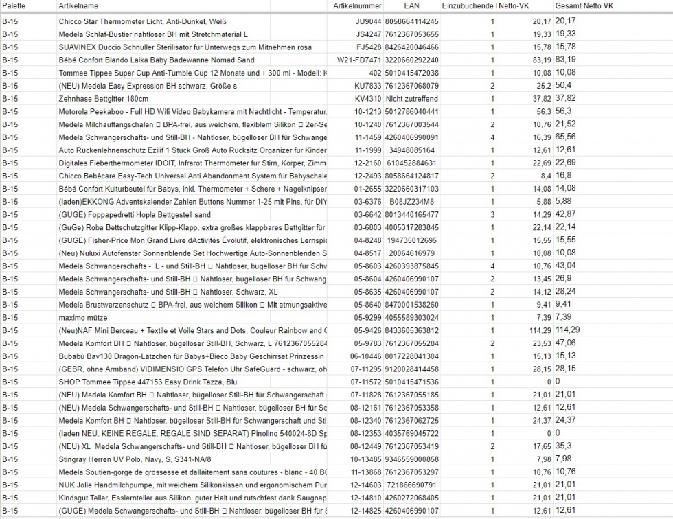The width and height of the screenshot is (673, 519).
Task: Click the Bubabù Bav130 Dragon-Lätzchen cell
Action: [x=193, y=356]
